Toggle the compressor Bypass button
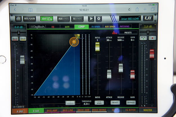Viewport: 176px width, 117px height. pos(131,103)
